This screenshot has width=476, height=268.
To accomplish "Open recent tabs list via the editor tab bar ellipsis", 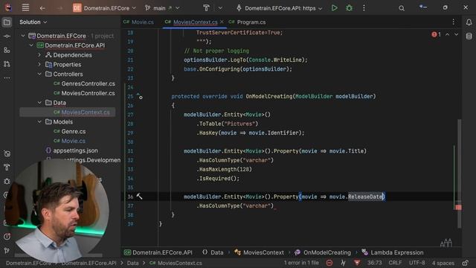I will pyautogui.click(x=453, y=22).
